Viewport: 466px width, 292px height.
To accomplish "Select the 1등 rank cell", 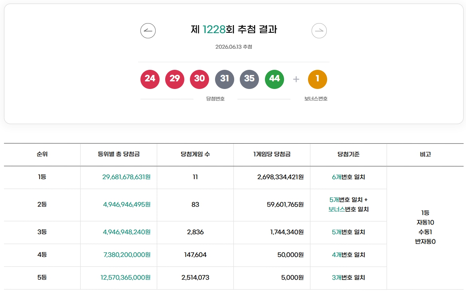I will 42,177.
